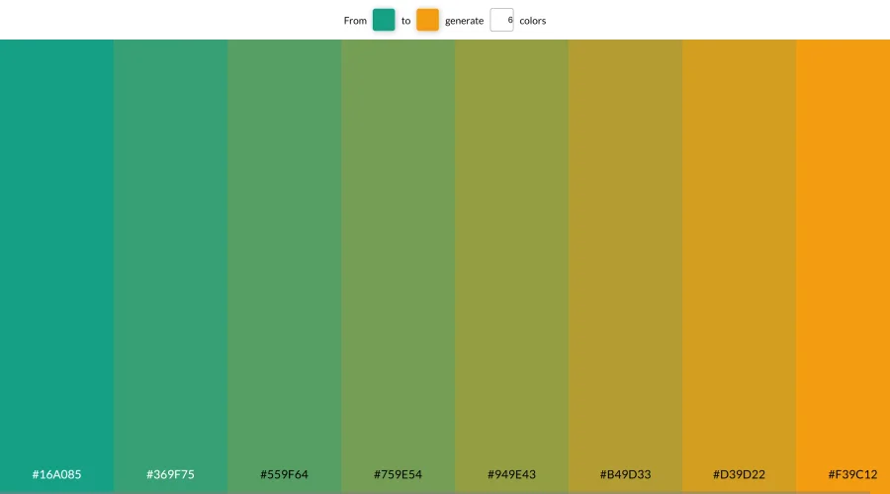Open the orange end color picker

427,20
